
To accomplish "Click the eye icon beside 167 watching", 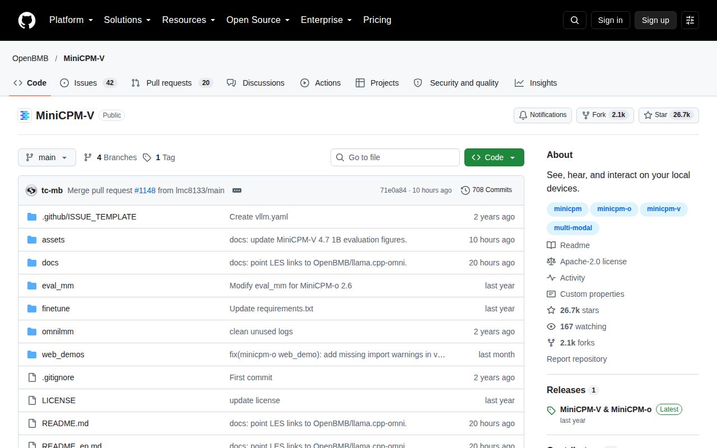I will 551,326.
